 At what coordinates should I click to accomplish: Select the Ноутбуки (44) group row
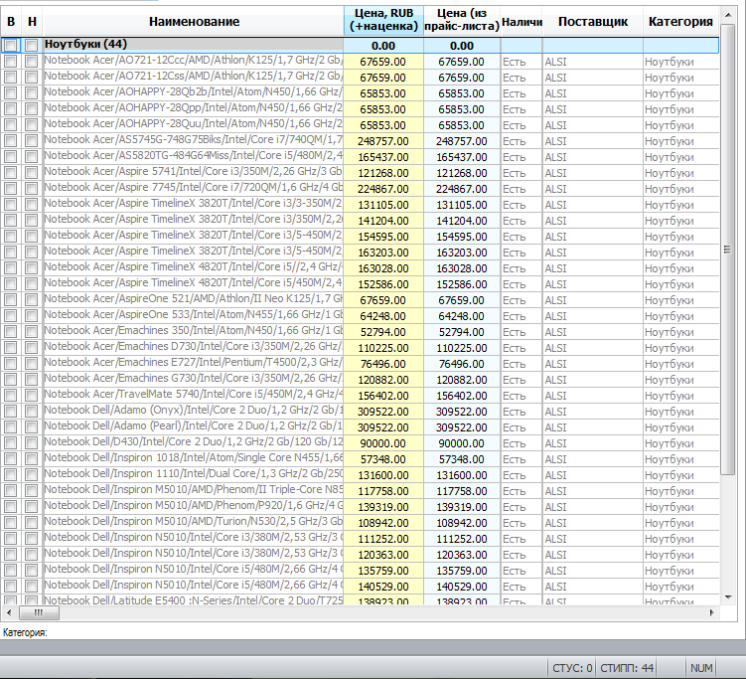tap(360, 46)
